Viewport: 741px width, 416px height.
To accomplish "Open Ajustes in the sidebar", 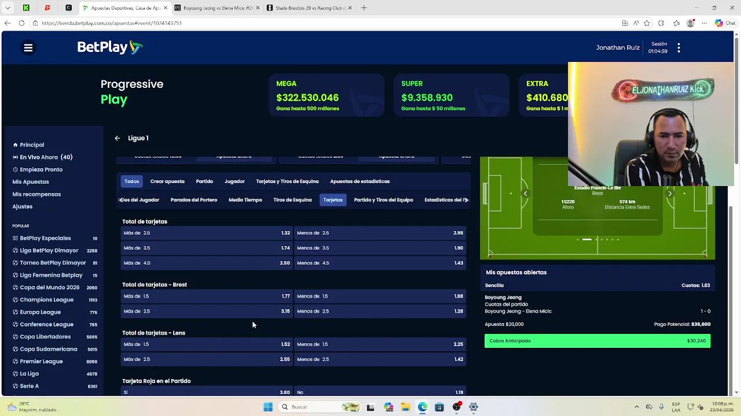I will point(23,206).
